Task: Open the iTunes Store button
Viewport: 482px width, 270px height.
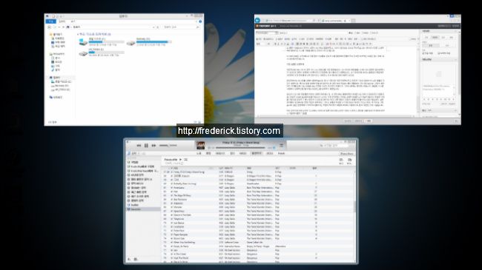Action: click(347, 153)
